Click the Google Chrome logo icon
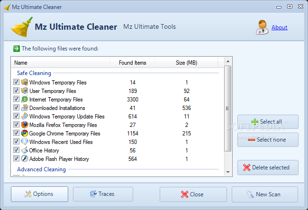The image size is (308, 210). (x=24, y=133)
